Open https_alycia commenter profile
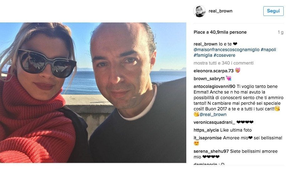 (206, 130)
